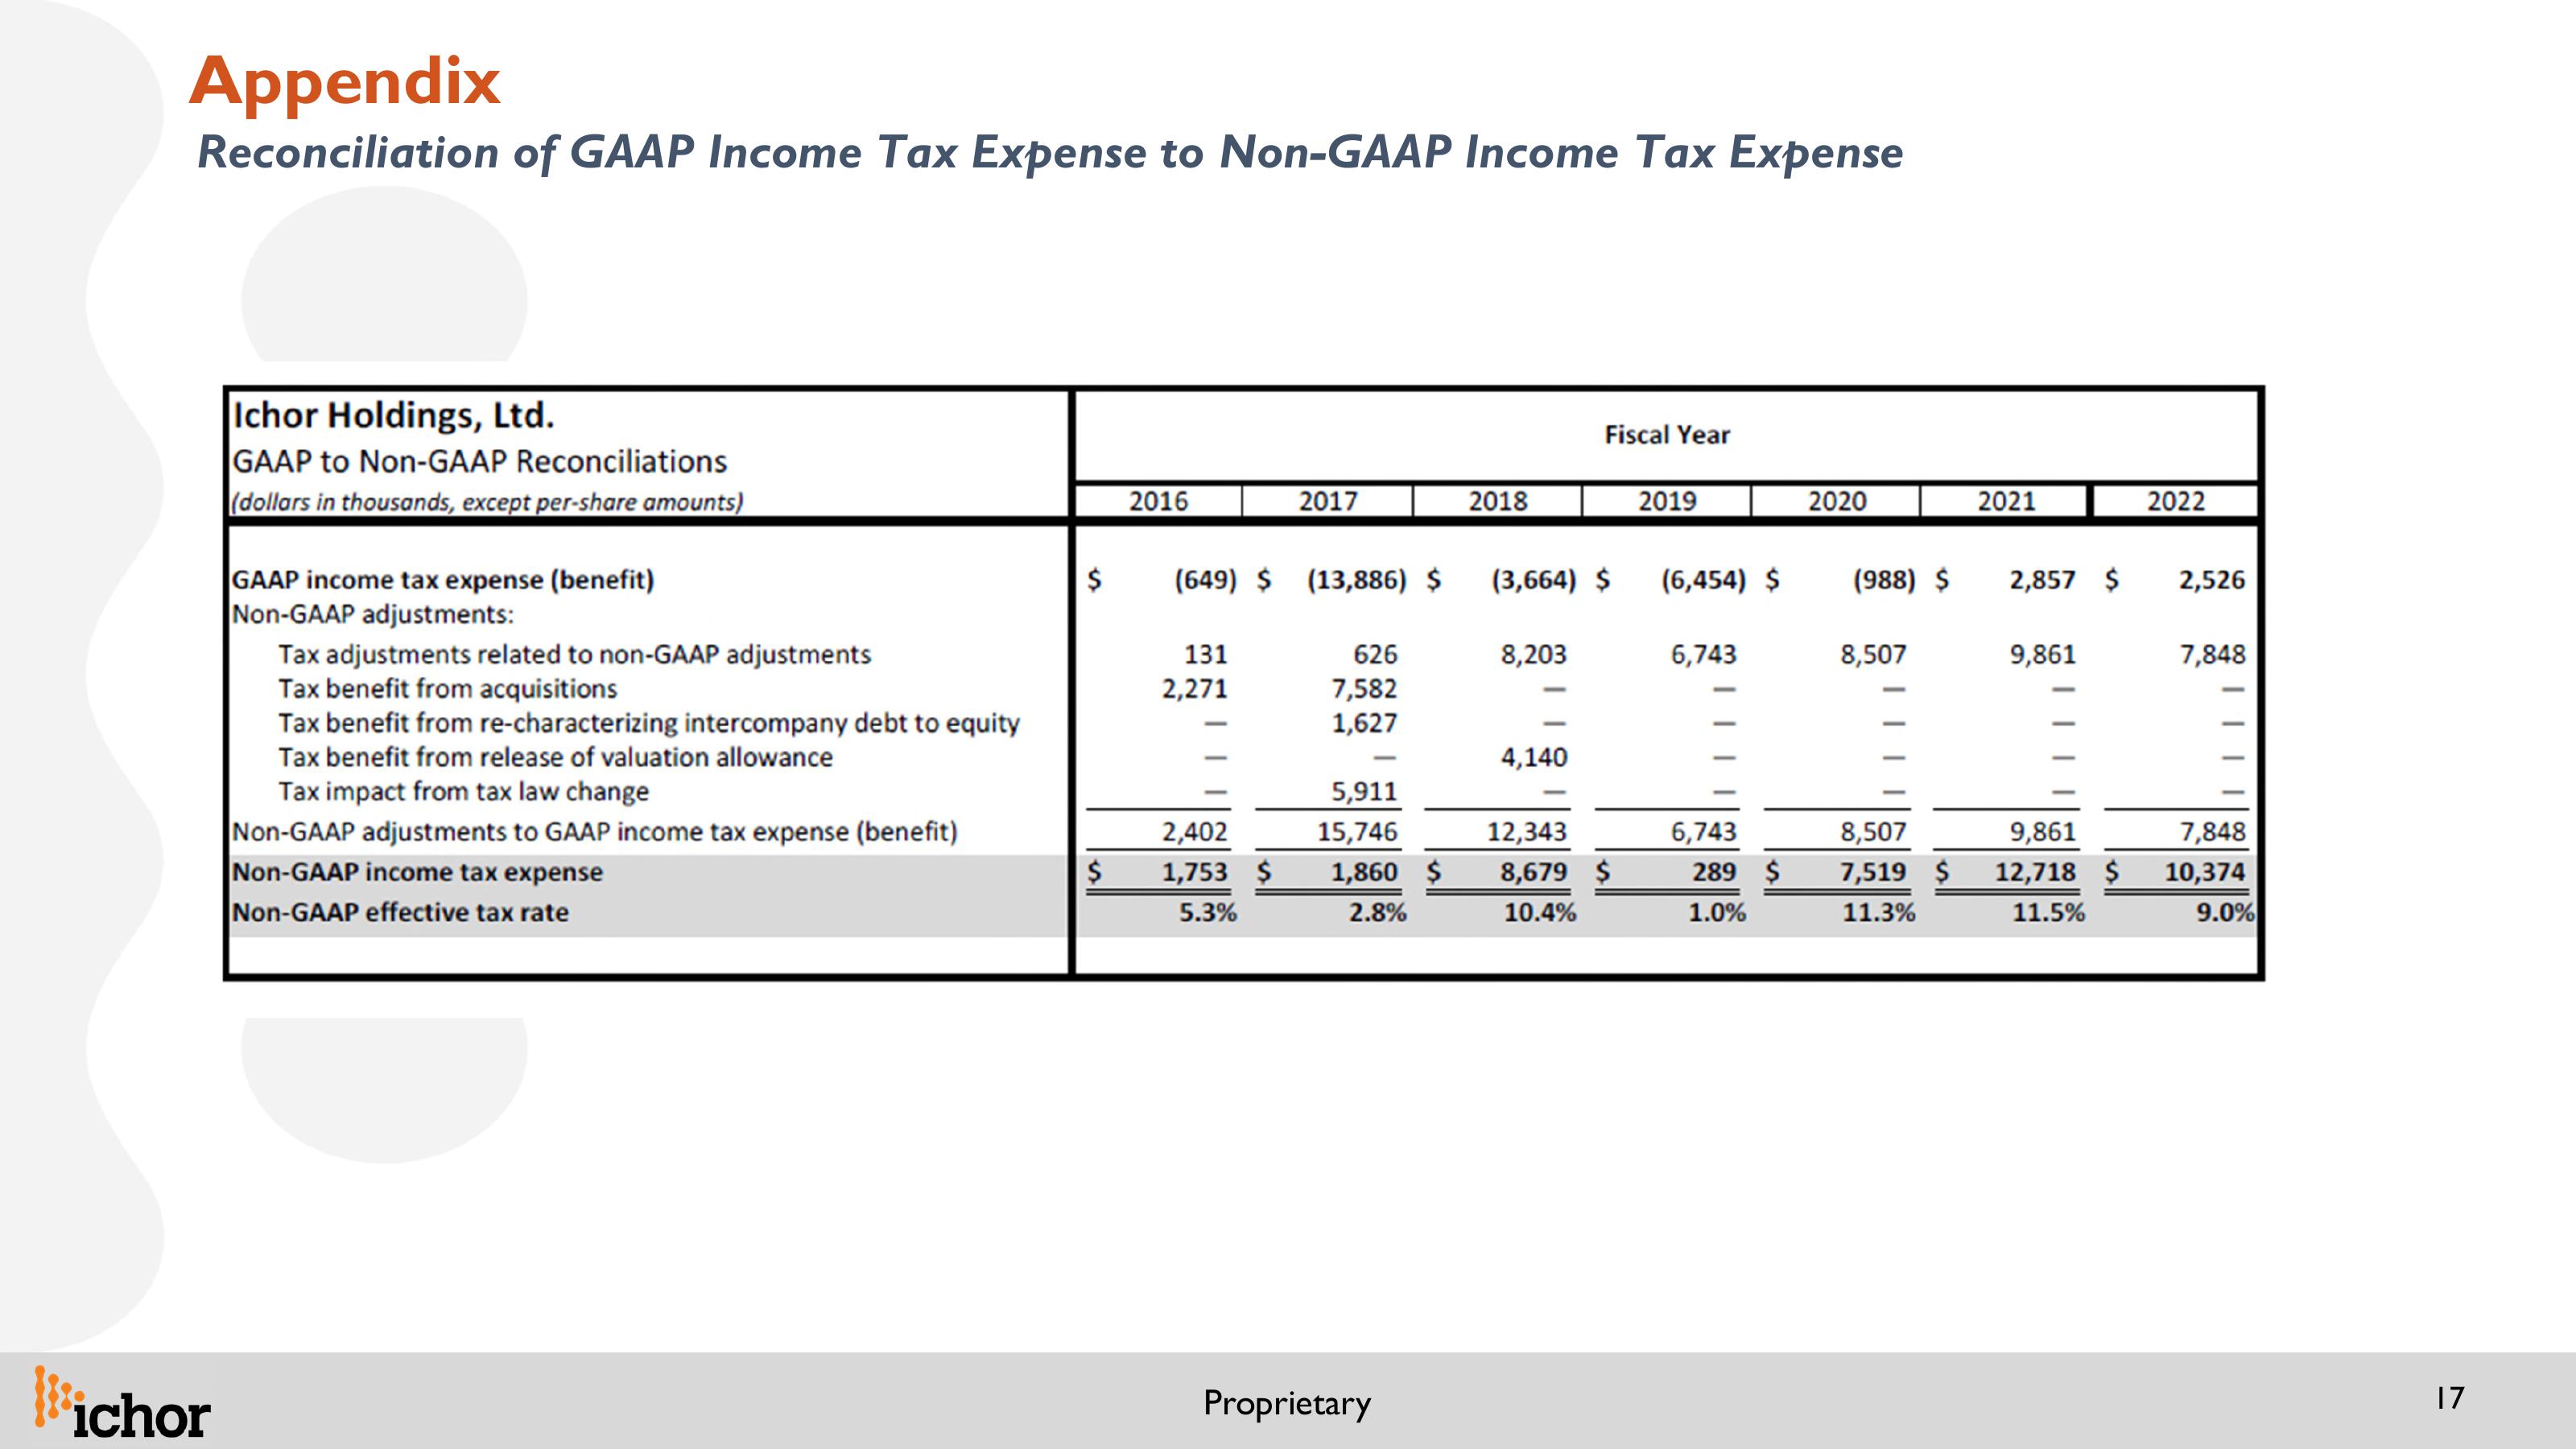The width and height of the screenshot is (2576, 1449).
Task: Click the 2,857 GAAP value for 2021
Action: pos(2042,580)
